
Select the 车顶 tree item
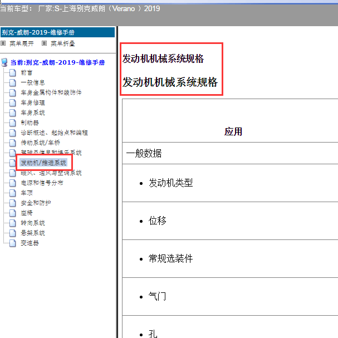pos(27,193)
